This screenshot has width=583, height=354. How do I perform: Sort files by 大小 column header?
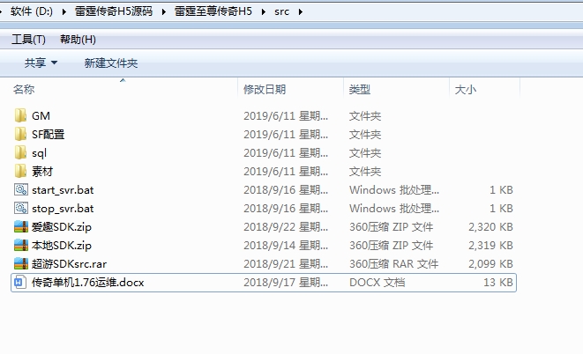465,90
